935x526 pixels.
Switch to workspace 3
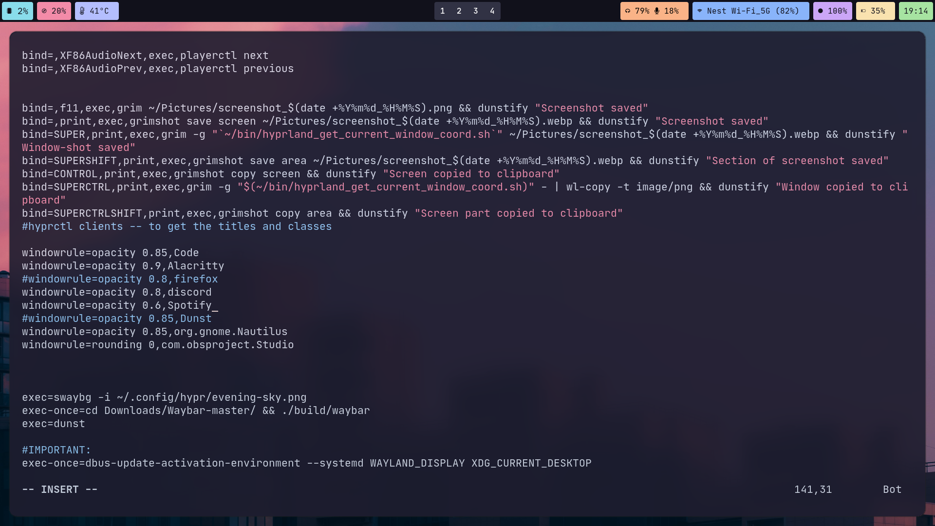coord(475,10)
